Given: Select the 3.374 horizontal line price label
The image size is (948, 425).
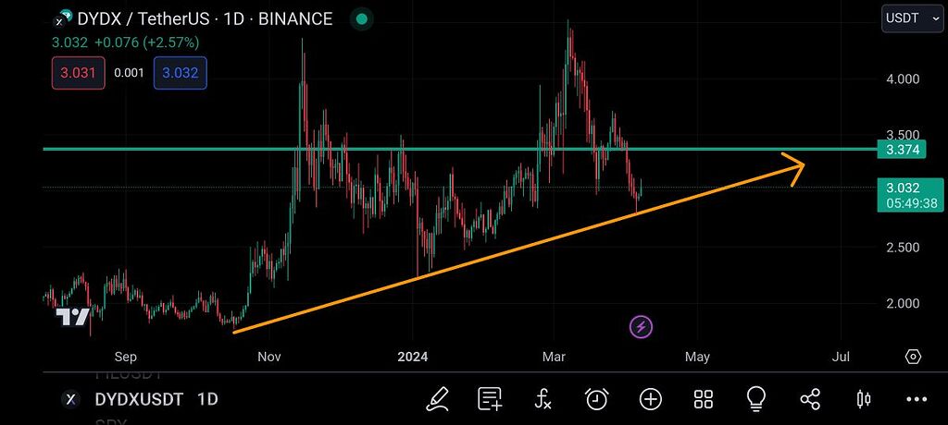Looking at the screenshot, I should click(902, 149).
